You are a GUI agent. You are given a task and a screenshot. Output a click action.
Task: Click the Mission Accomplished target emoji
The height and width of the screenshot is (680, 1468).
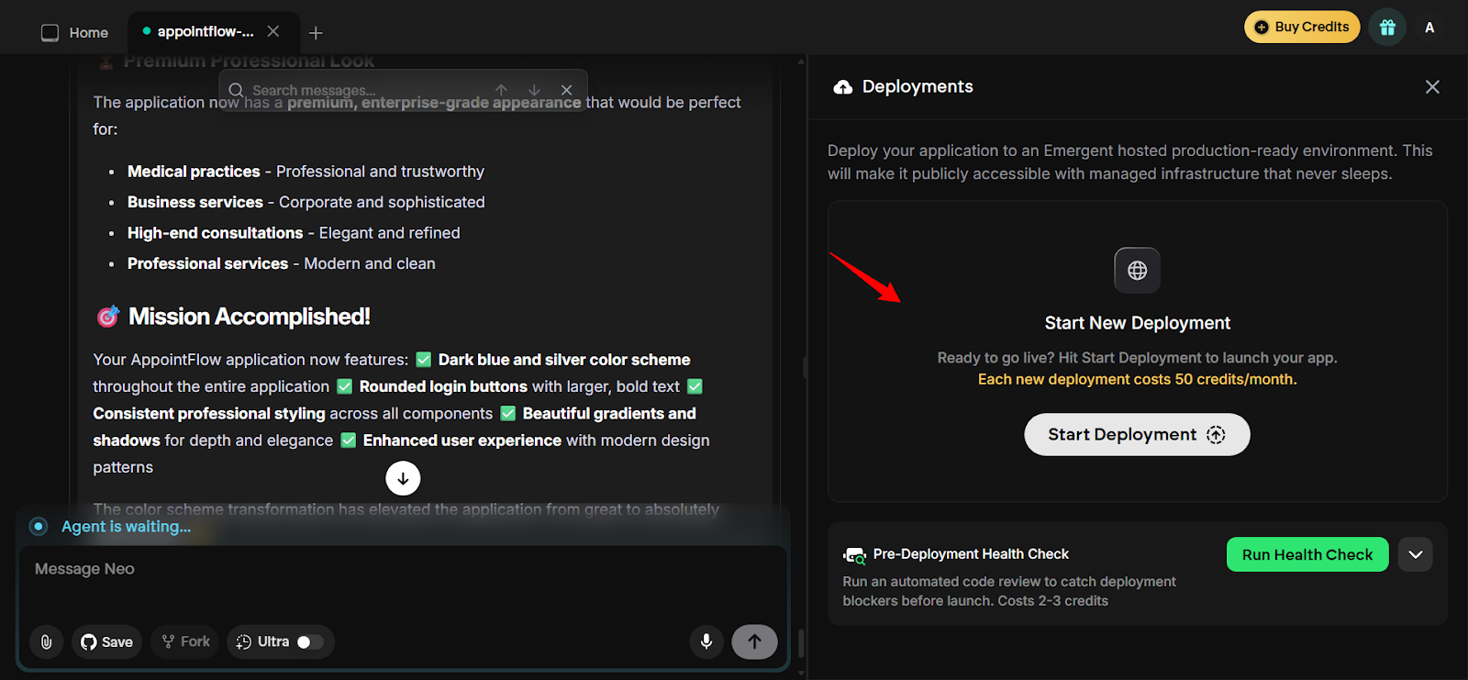(108, 317)
